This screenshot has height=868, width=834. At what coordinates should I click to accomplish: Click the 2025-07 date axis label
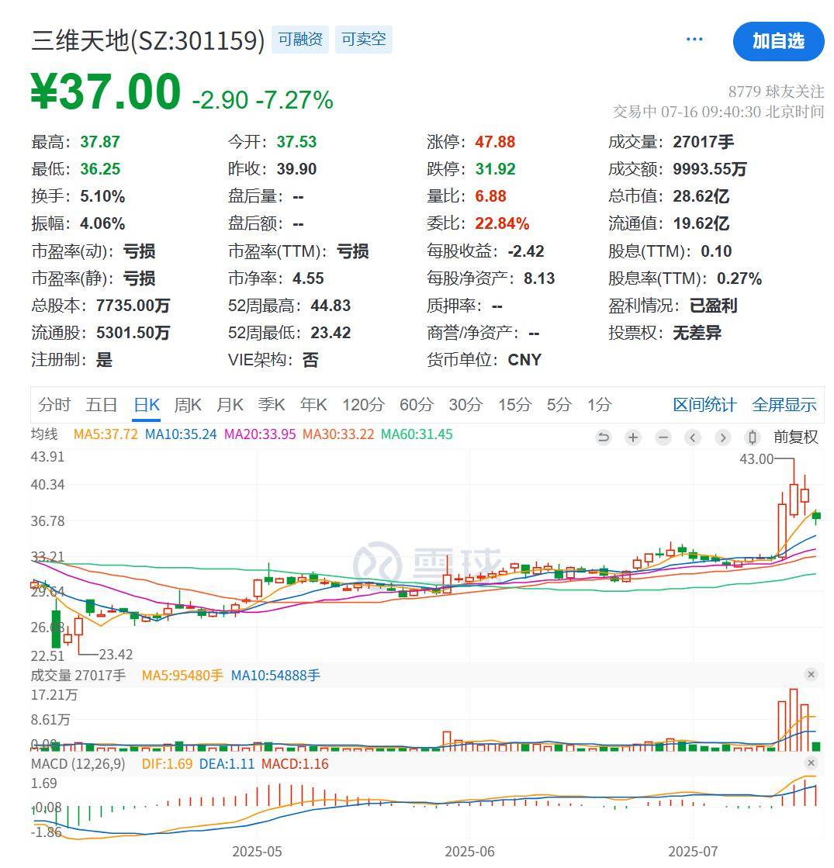(693, 852)
